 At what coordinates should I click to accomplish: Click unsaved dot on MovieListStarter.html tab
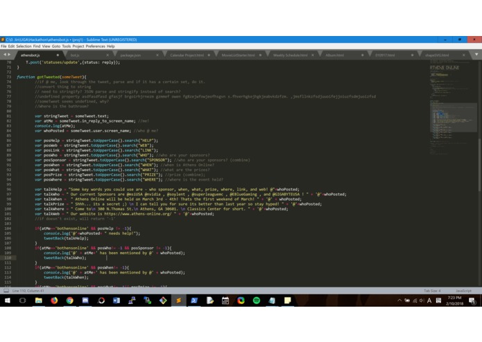(x=260, y=55)
